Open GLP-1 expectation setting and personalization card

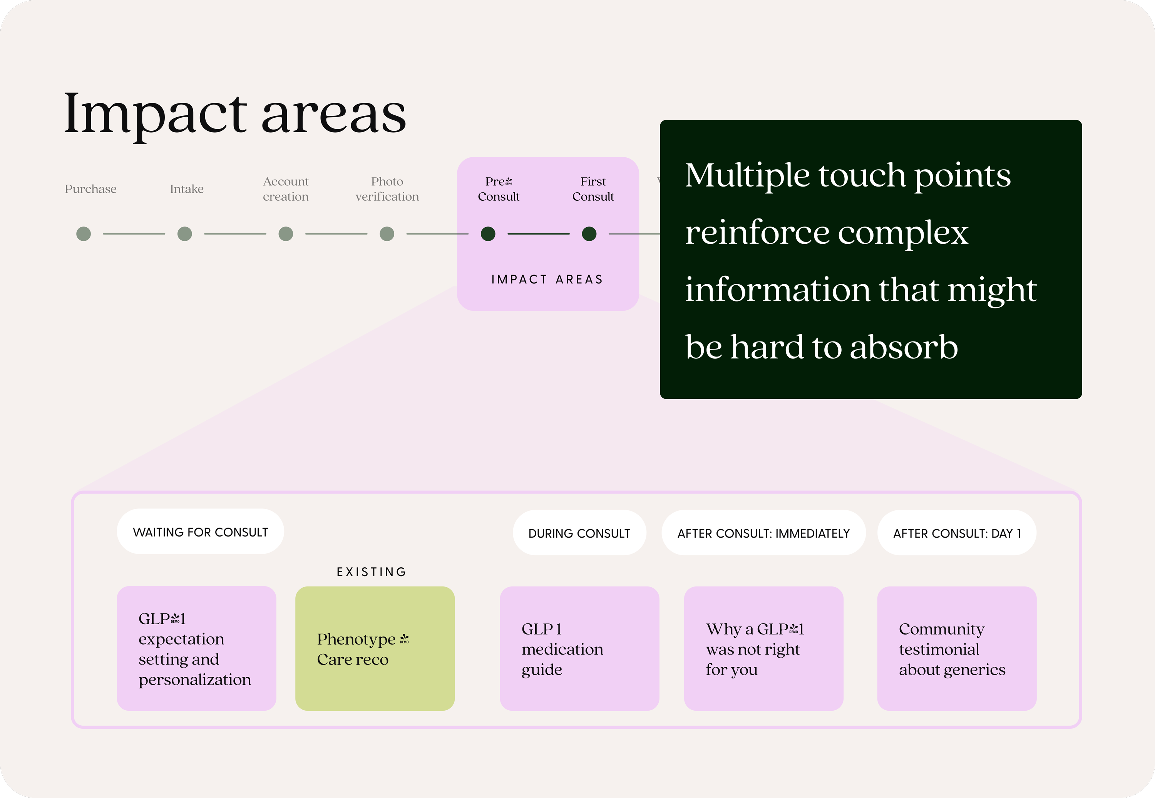[x=197, y=648]
